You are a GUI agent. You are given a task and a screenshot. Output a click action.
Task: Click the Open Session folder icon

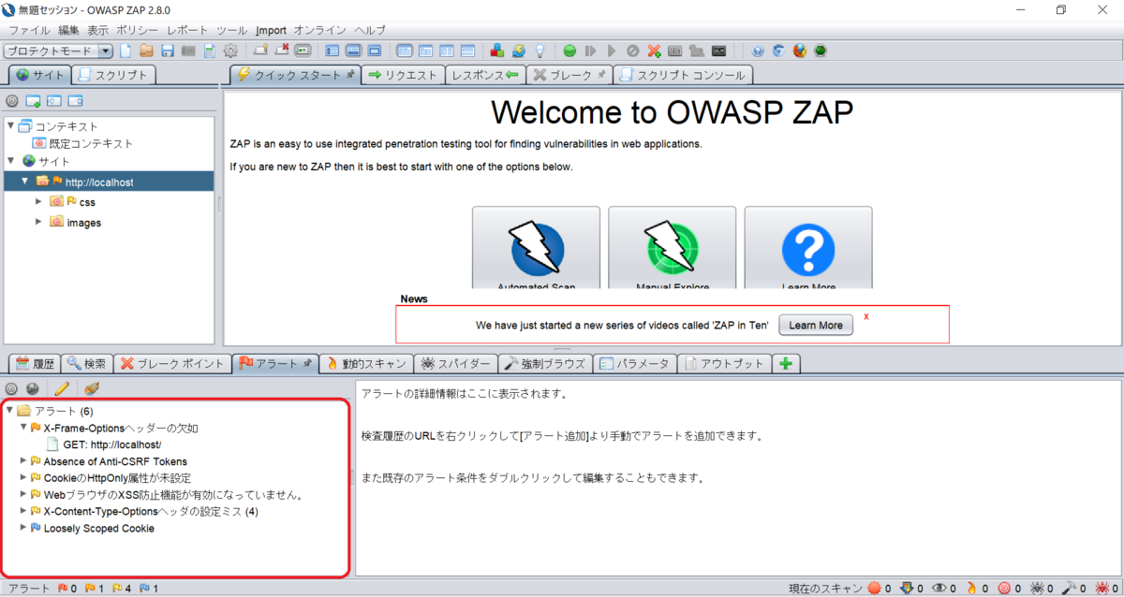point(146,51)
